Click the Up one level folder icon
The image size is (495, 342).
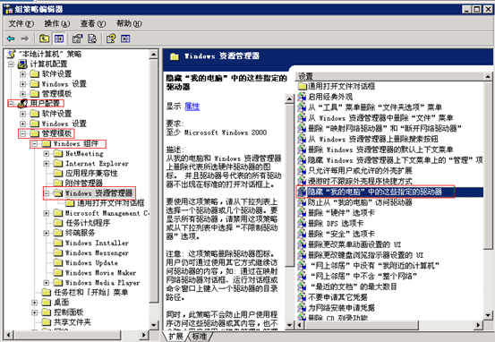coord(44,38)
